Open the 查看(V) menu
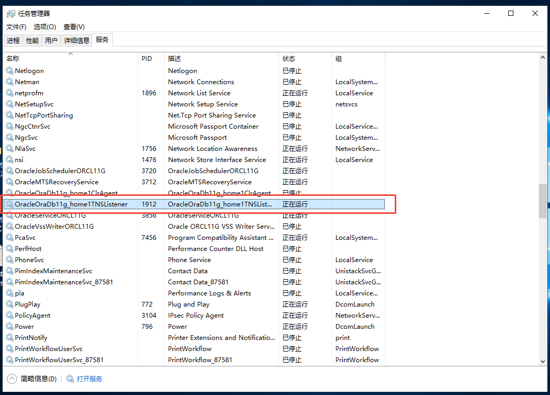 pos(74,27)
